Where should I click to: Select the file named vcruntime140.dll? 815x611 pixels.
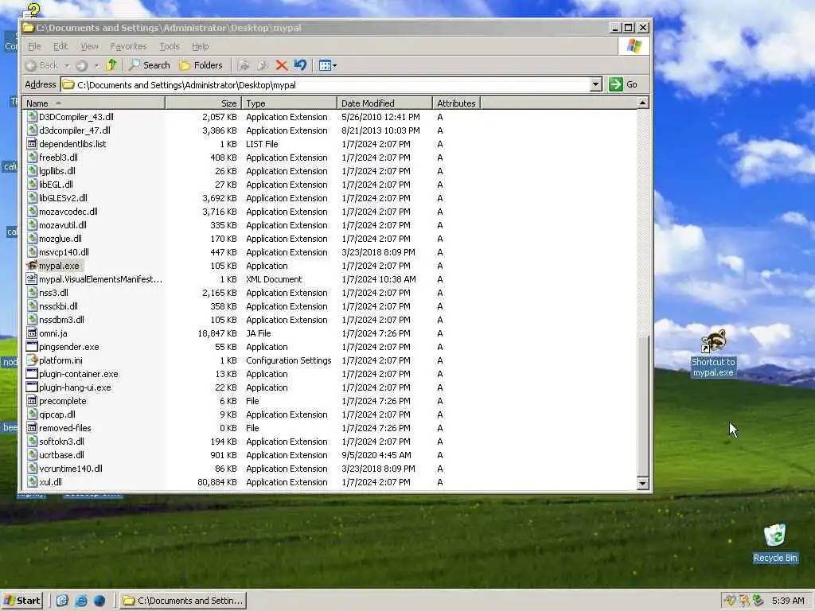71,468
